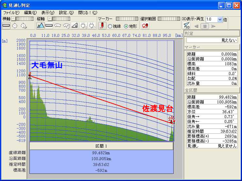242x181 pixels.
Task: Click the selection range lasso marker icon
Action: pyautogui.click(x=145, y=25)
